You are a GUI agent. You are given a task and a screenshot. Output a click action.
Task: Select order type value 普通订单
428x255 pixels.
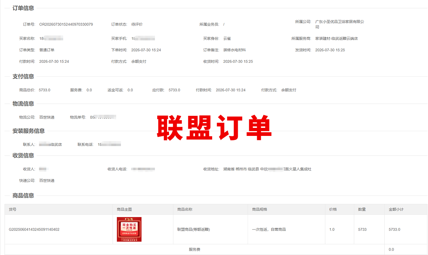[x=47, y=50]
